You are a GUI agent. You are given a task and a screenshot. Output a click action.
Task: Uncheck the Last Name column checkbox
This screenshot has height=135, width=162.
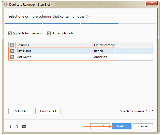tap(12, 57)
